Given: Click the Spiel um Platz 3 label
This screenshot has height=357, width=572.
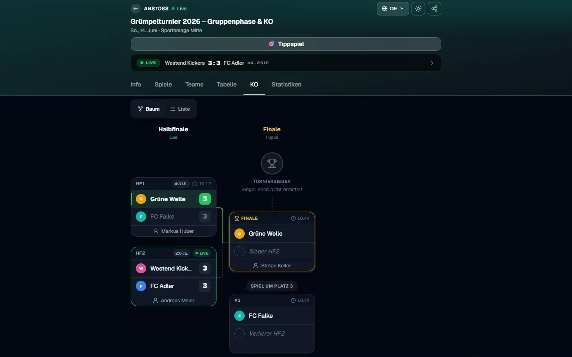Looking at the screenshot, I should coord(272,286).
